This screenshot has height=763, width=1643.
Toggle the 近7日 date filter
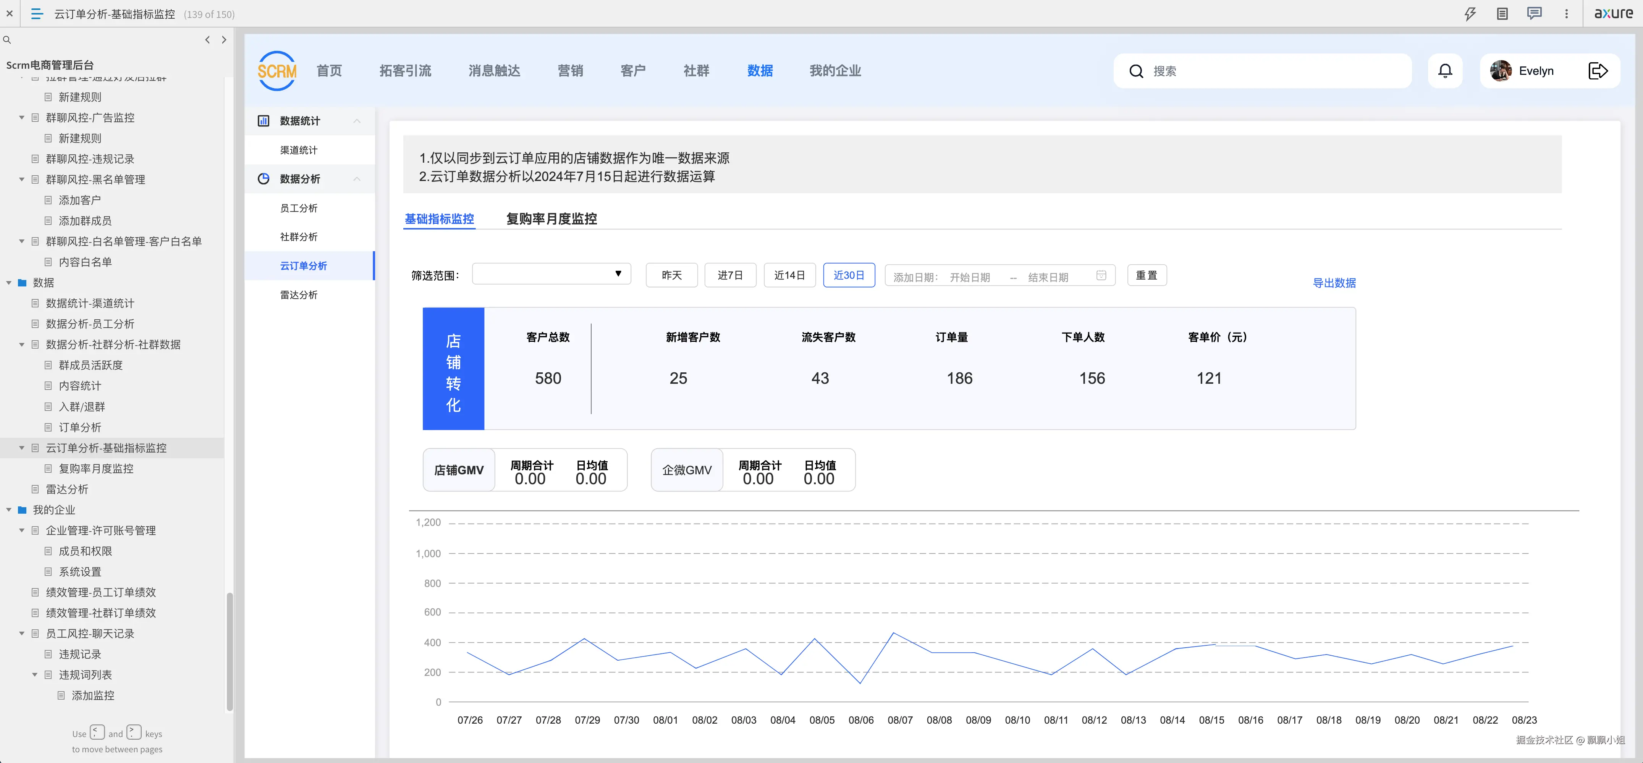(x=730, y=275)
